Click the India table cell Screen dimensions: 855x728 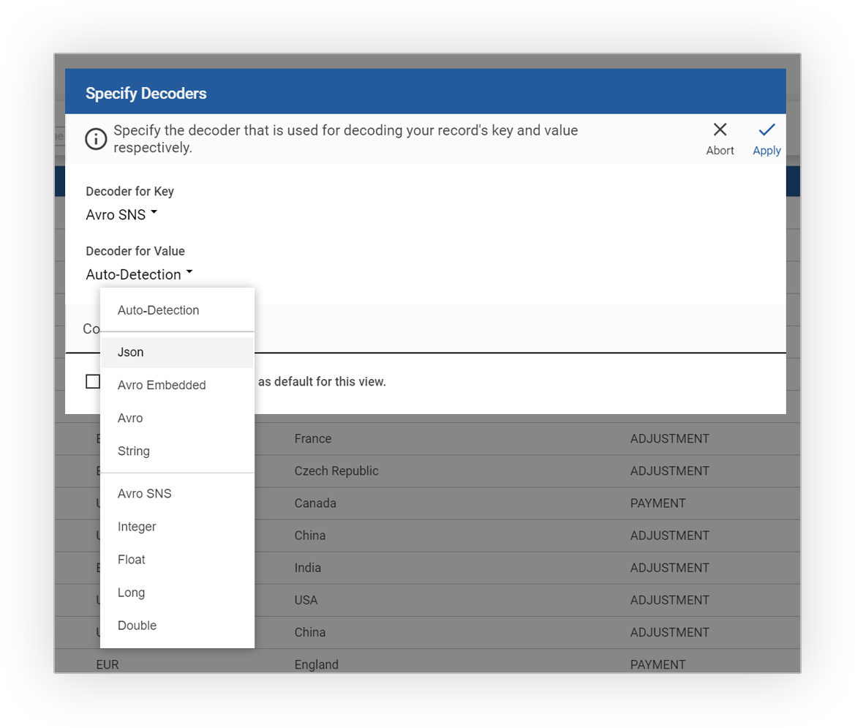click(x=307, y=568)
